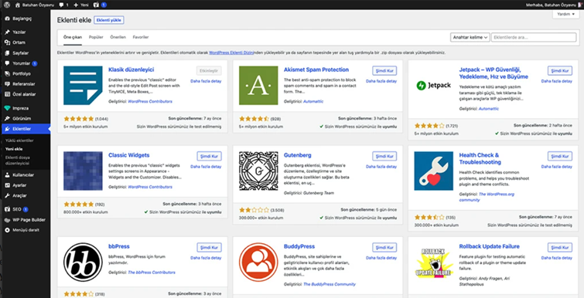Open Yüklü eklentiler submenu item
This screenshot has width=584, height=298.
click(19, 141)
